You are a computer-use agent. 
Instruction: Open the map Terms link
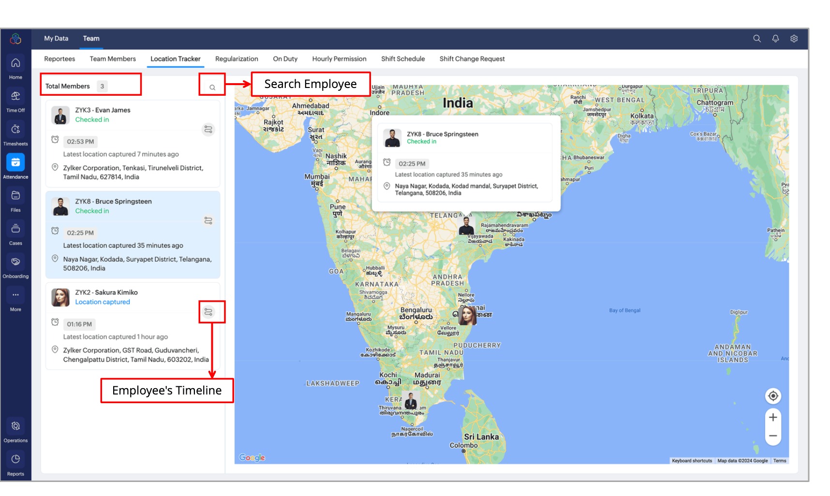(x=780, y=461)
